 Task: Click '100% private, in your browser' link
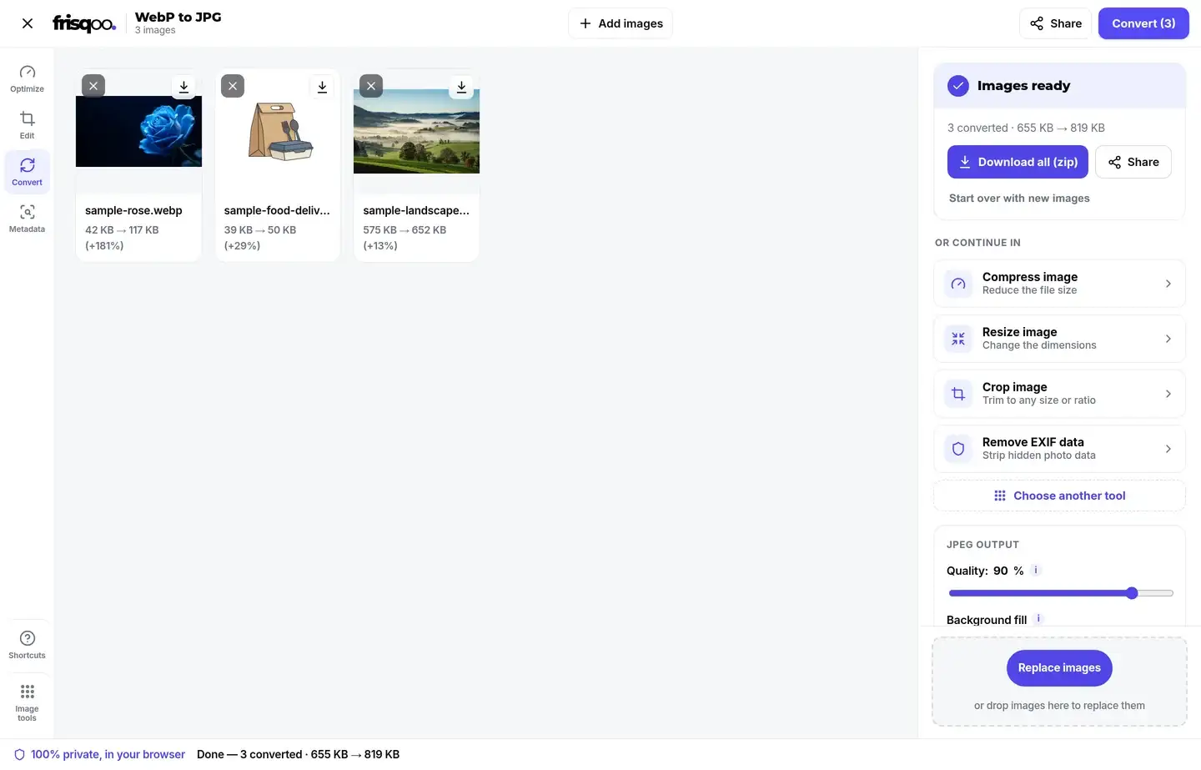(x=108, y=754)
